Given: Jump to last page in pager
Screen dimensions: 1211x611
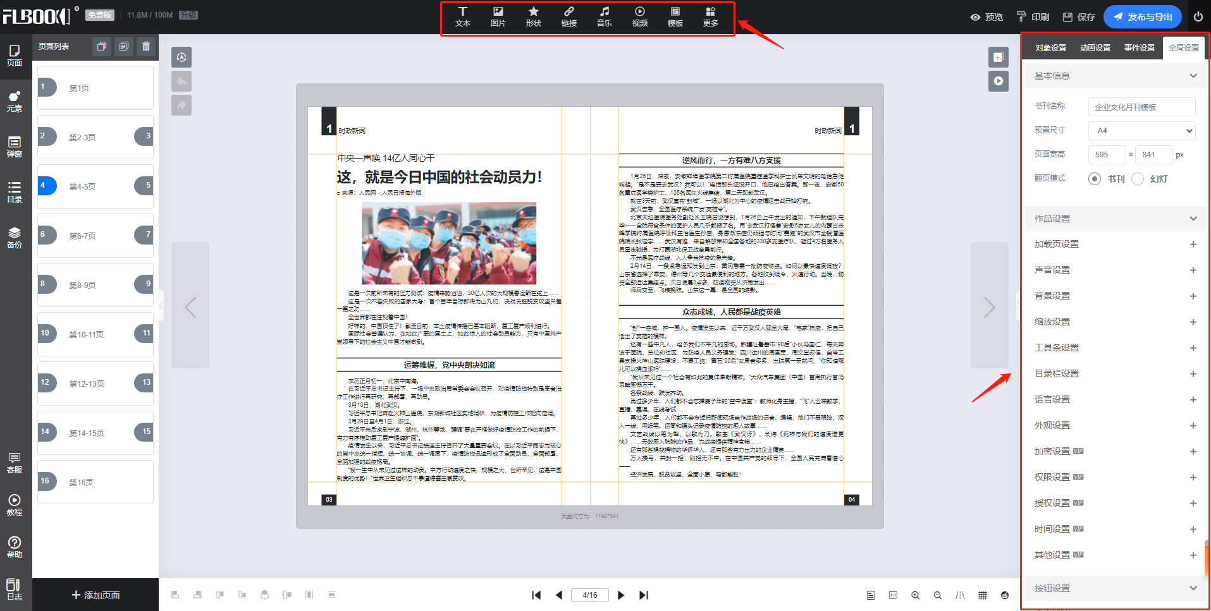Looking at the screenshot, I should point(644,595).
